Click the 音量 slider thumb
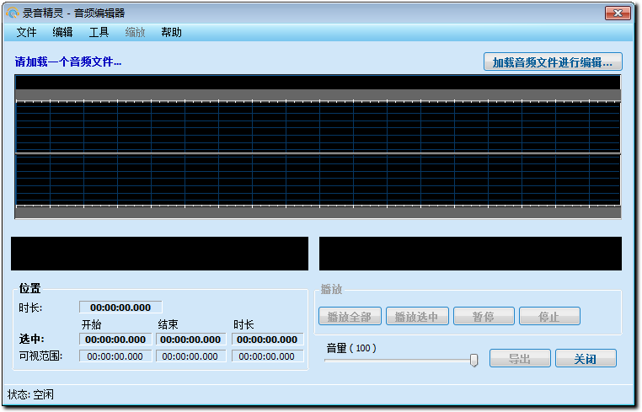Viewport: 642px width, 412px height. (473, 361)
